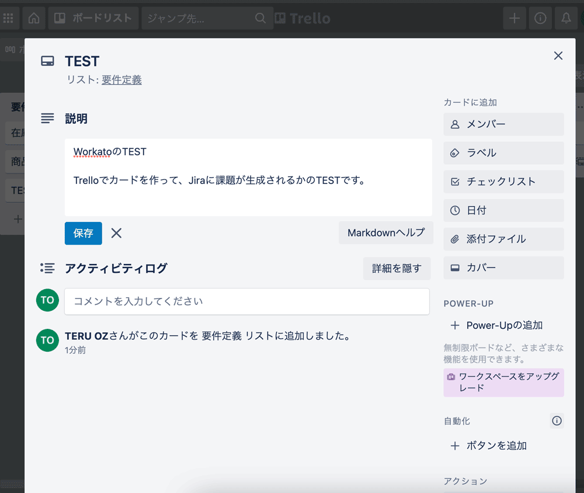Click the コメントを入力してください comment field
This screenshot has width=584, height=493.
tap(247, 301)
